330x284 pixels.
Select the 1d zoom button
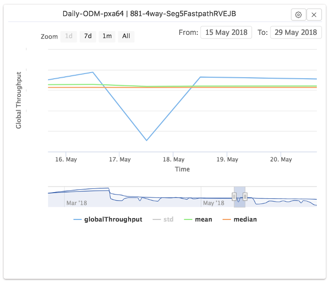pos(69,36)
